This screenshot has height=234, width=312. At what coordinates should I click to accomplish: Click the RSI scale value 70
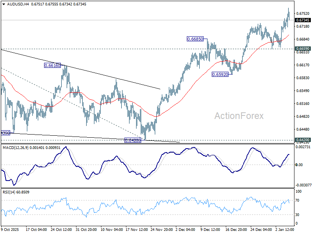297,200
